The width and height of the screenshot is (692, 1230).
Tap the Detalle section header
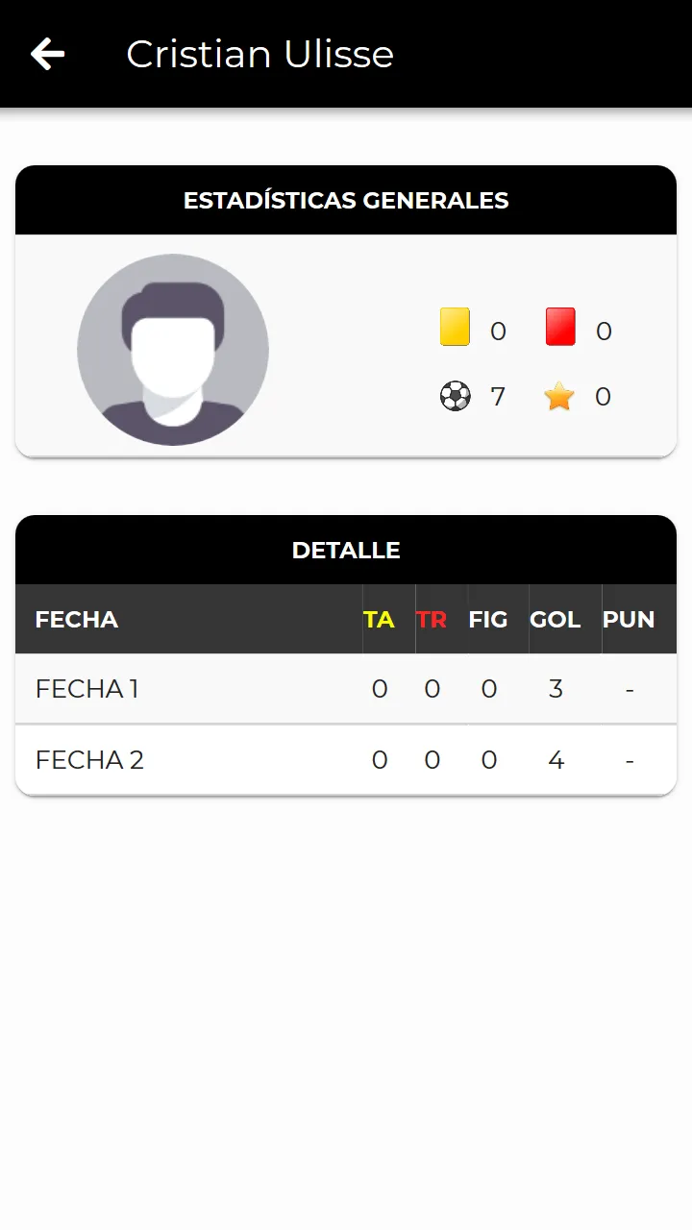pyautogui.click(x=346, y=550)
